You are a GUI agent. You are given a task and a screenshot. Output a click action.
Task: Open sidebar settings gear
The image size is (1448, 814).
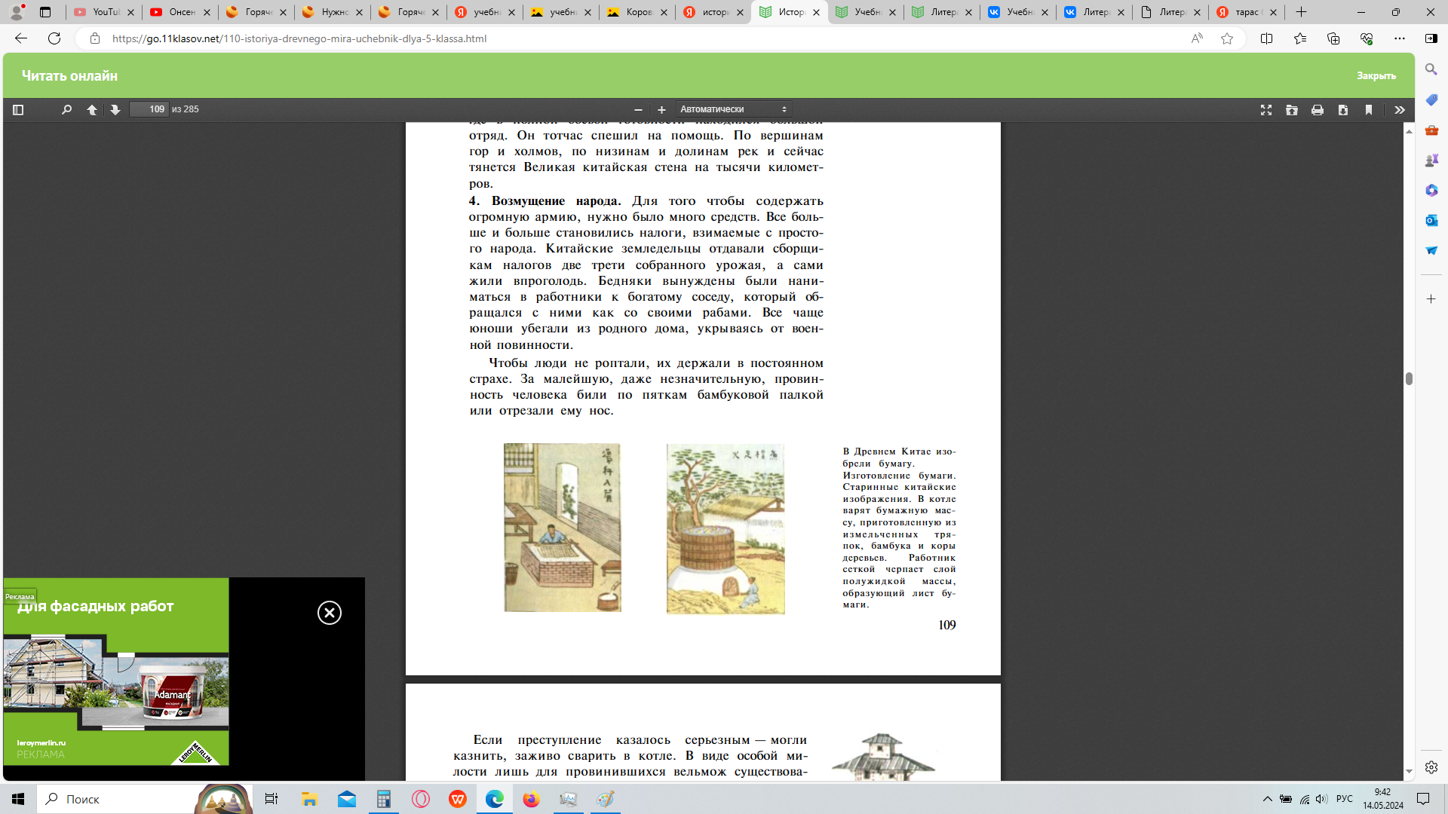tap(1431, 767)
